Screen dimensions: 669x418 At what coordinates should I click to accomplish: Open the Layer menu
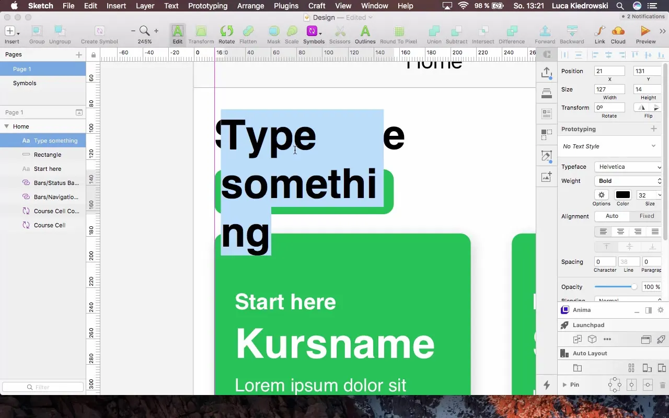pos(145,6)
